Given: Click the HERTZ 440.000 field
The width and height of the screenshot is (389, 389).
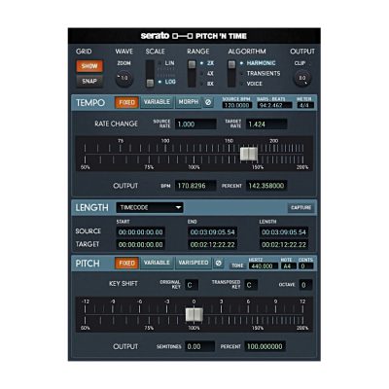Looking at the screenshot, I should click(264, 266).
